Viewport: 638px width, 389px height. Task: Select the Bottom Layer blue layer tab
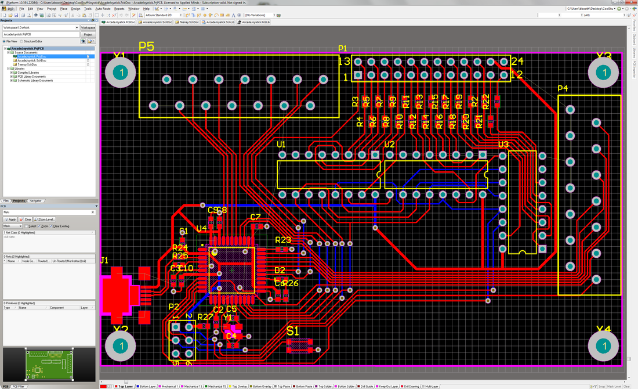point(147,387)
